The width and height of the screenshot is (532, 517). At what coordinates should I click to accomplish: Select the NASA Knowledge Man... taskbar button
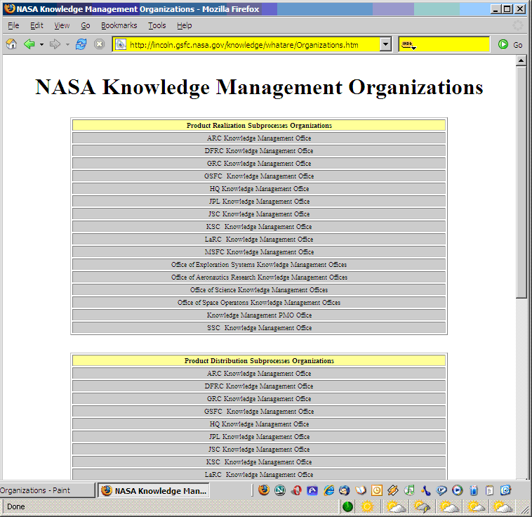(154, 491)
